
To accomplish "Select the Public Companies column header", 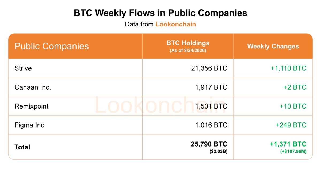I will click(x=51, y=46).
